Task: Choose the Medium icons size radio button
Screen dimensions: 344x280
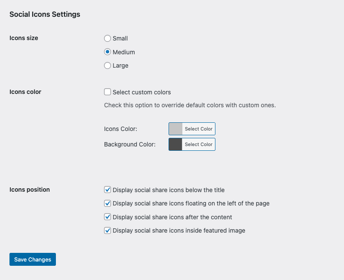Action: pyautogui.click(x=107, y=52)
